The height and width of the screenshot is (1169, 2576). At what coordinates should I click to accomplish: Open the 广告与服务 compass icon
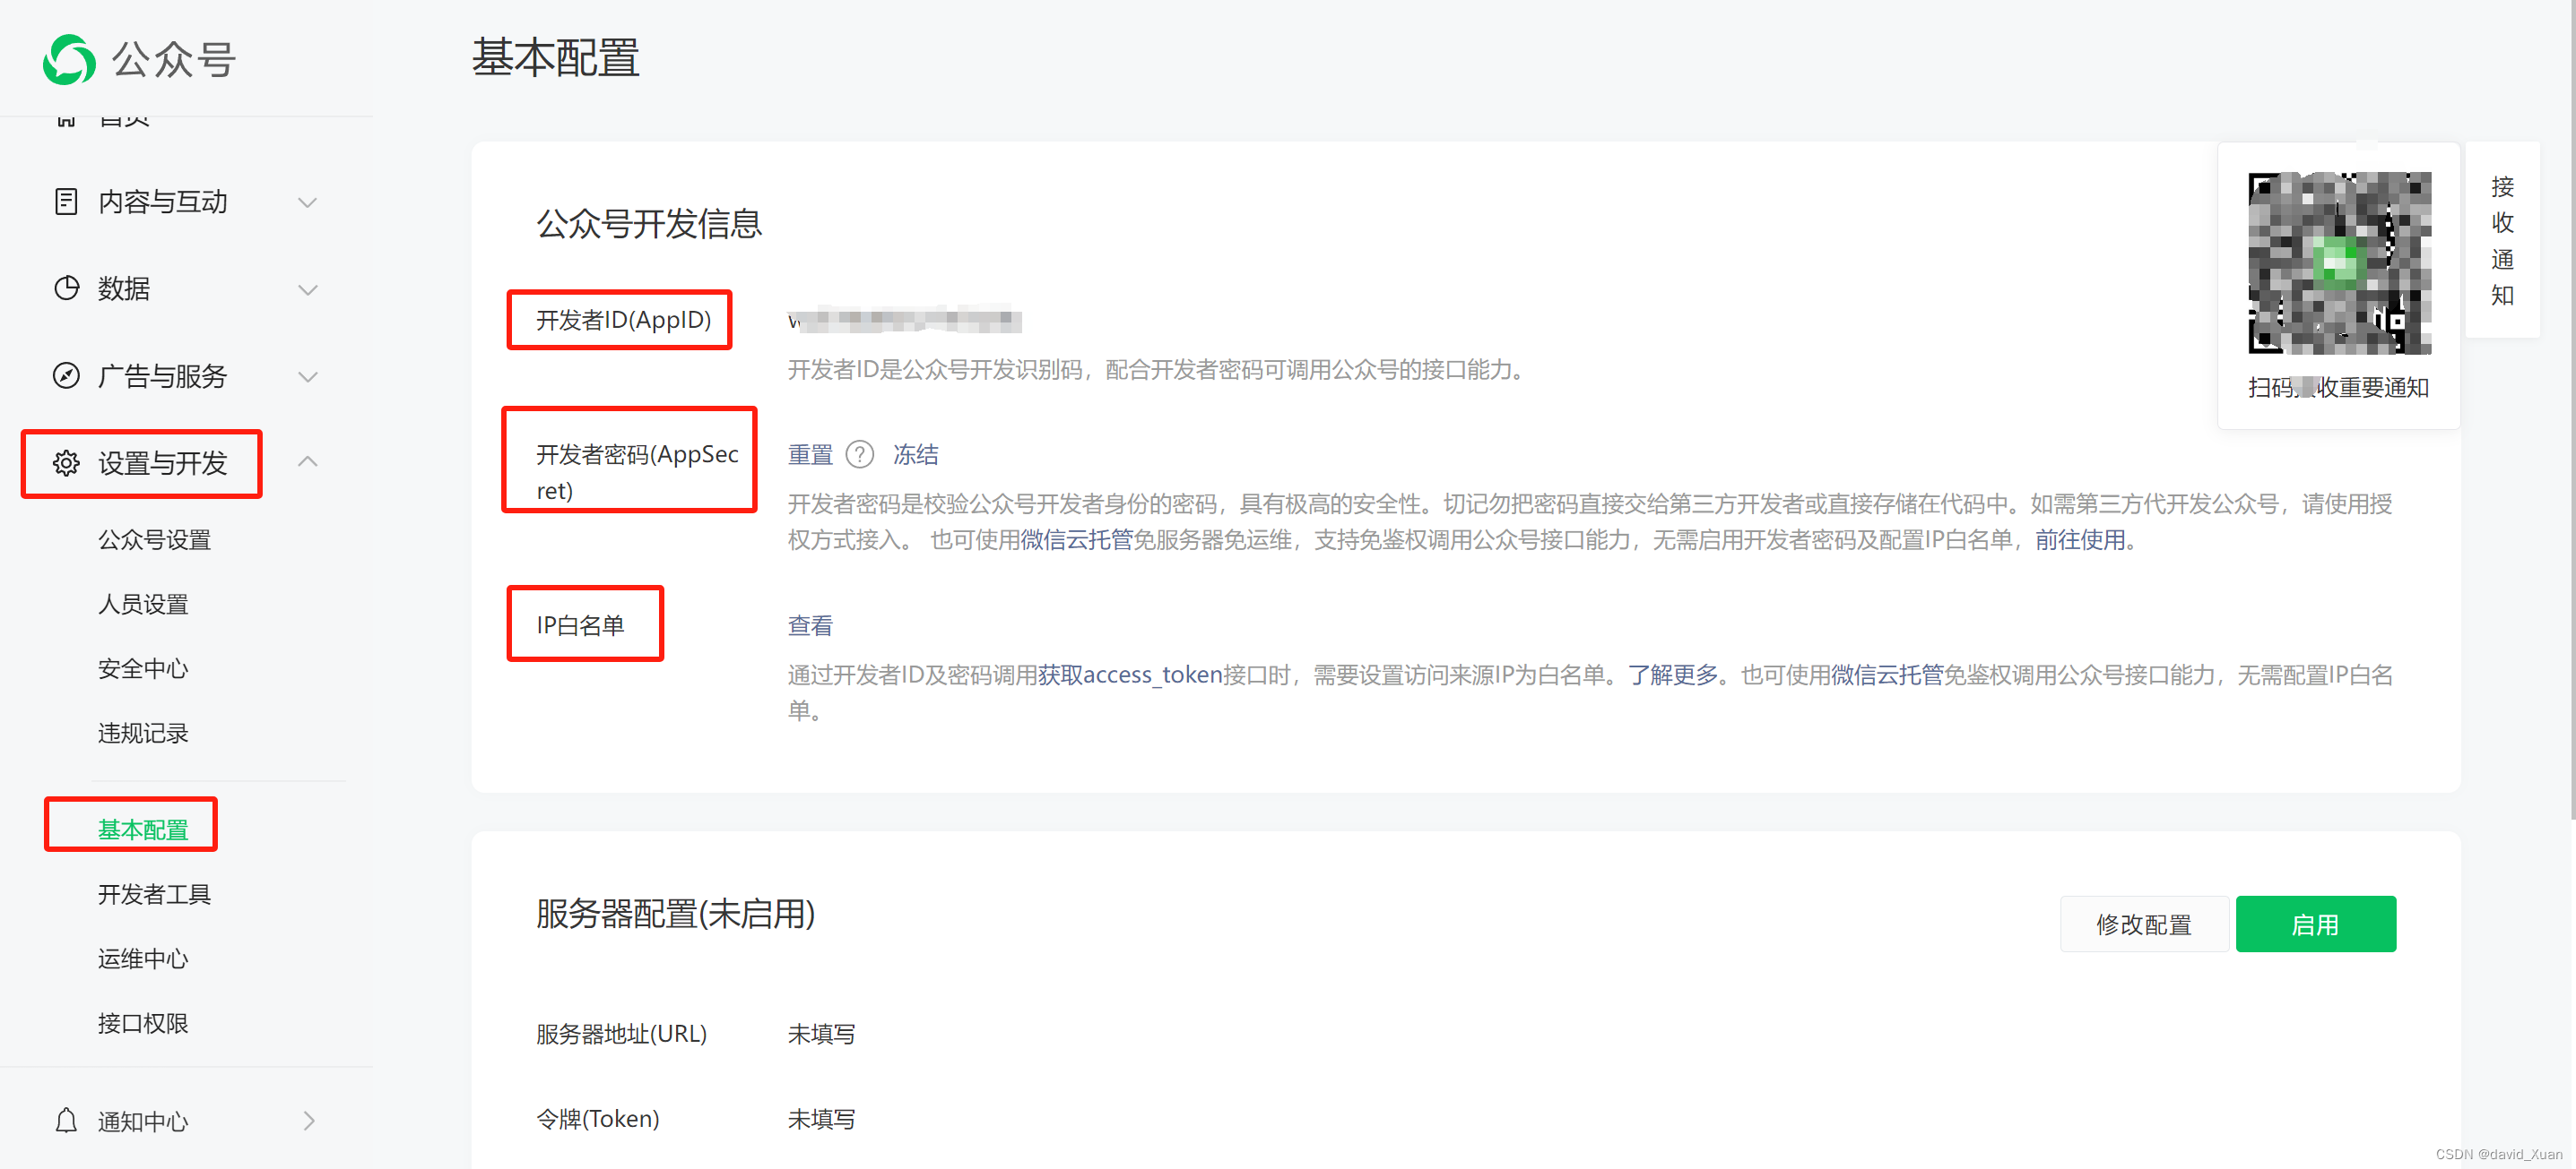65,375
